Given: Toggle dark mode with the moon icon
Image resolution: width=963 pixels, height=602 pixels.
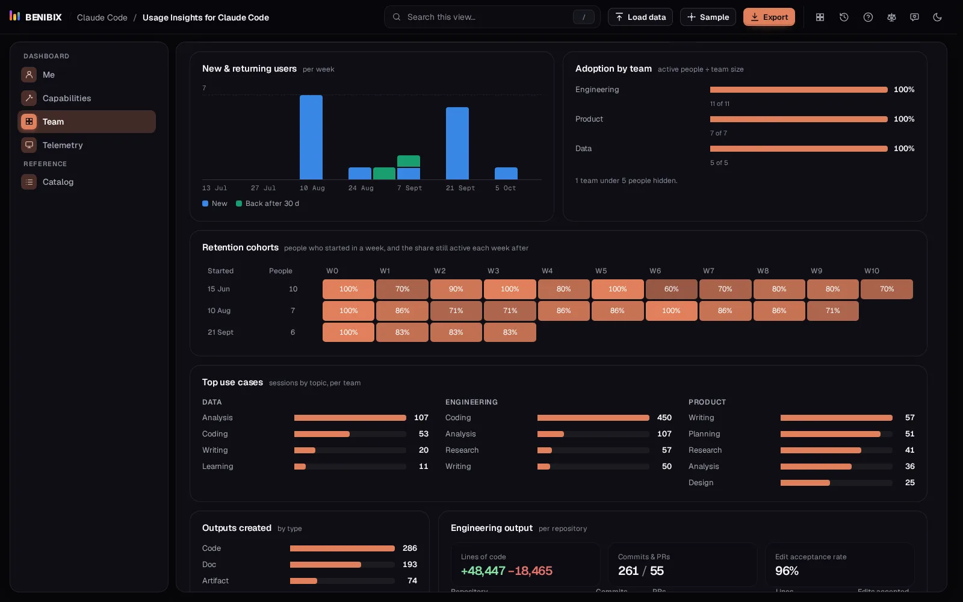Looking at the screenshot, I should [937, 17].
